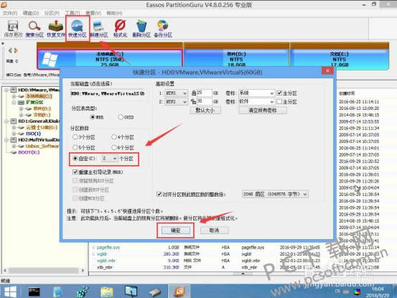Open the Windows Start button
Image resolution: width=397 pixels, height=298 pixels.
tap(10, 292)
